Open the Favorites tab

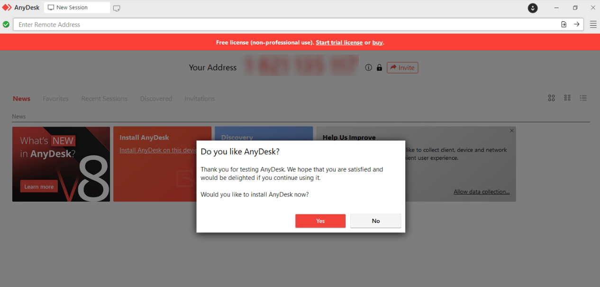pos(55,99)
